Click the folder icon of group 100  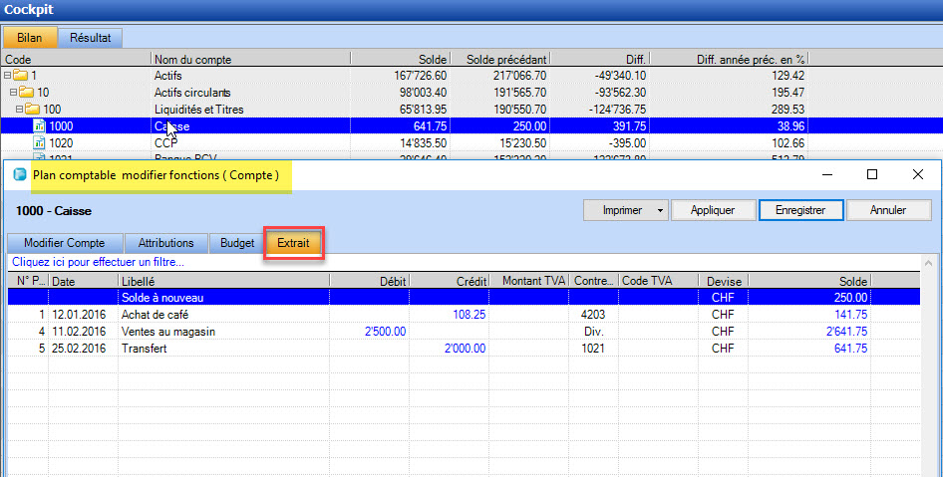click(x=32, y=110)
